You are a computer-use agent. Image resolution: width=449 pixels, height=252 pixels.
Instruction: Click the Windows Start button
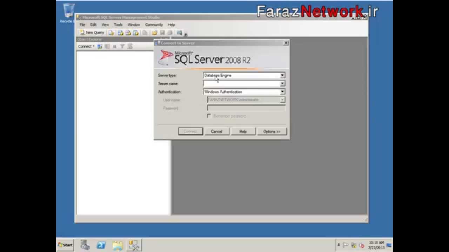[65, 245]
